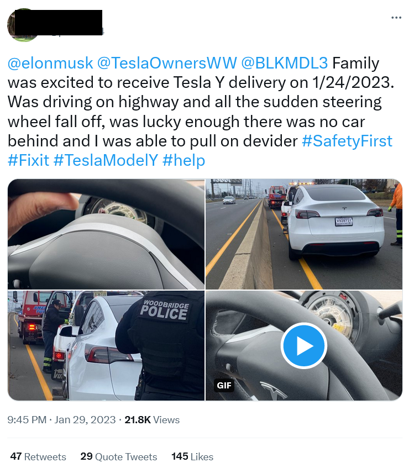Image resolution: width=409 pixels, height=468 pixels.
Task: View the 29 Quote Tweets
Action: coord(119,456)
